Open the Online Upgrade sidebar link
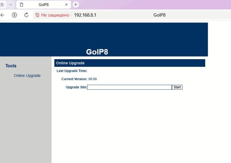Image resolution: width=231 pixels, height=163 pixels. click(27, 76)
